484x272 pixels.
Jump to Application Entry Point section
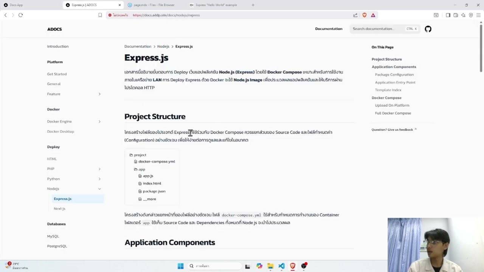point(395,82)
